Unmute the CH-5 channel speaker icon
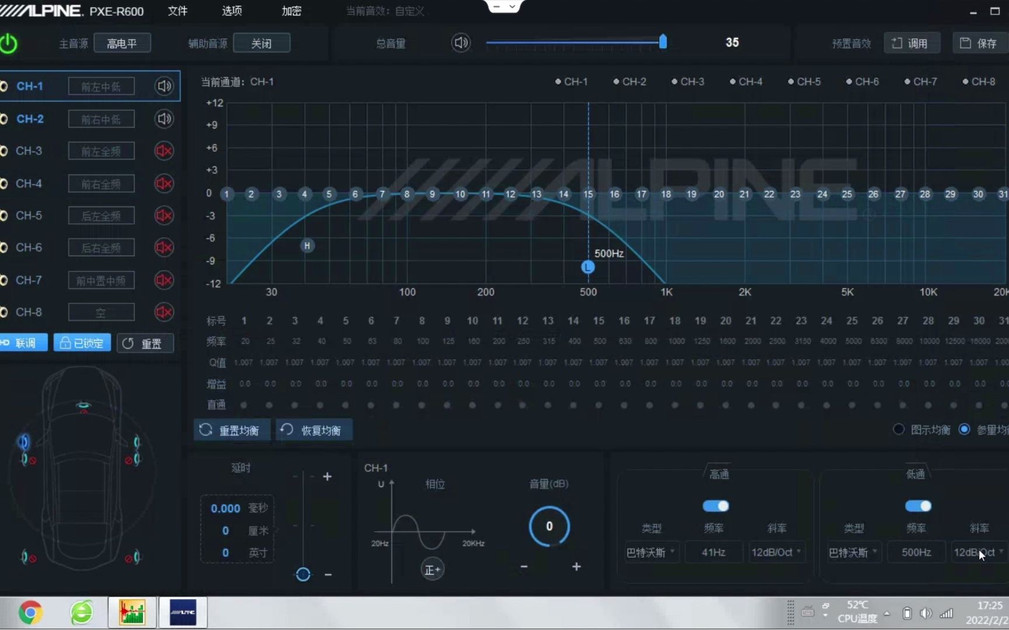Viewport: 1009px width, 630px height. pos(164,216)
